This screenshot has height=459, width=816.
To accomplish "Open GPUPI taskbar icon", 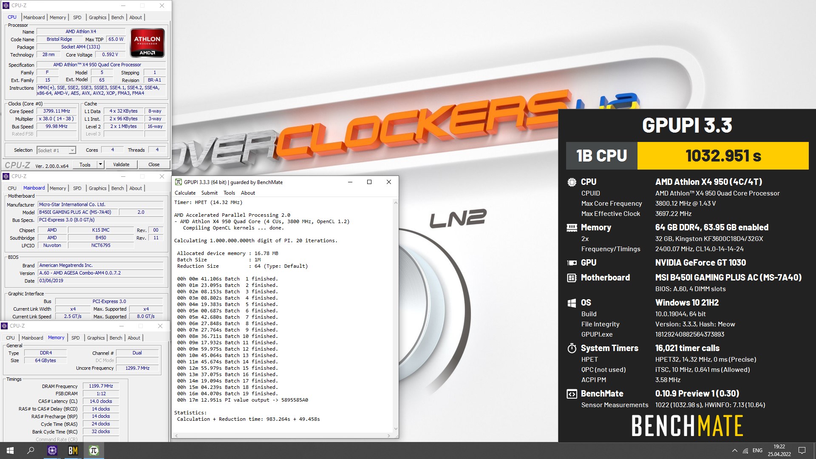I will 94,450.
